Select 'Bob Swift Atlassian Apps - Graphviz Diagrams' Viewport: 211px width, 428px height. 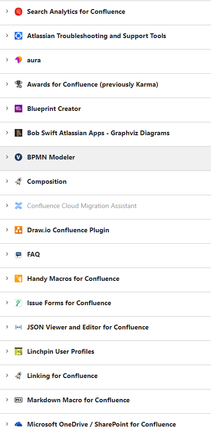coord(99,133)
